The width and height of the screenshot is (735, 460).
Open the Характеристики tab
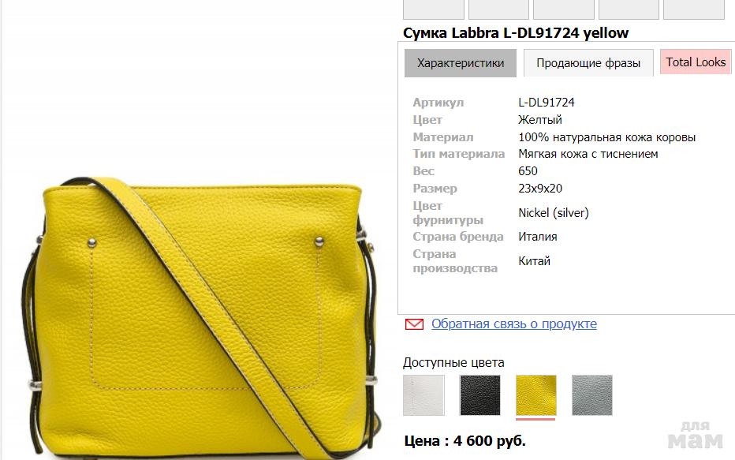pos(461,63)
